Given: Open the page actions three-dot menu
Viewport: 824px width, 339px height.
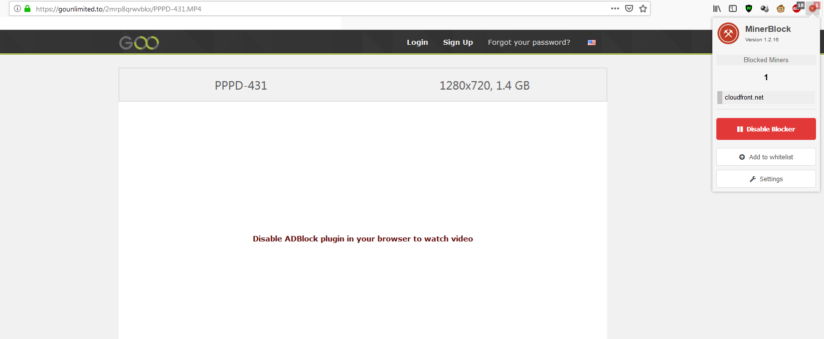Looking at the screenshot, I should point(615,8).
